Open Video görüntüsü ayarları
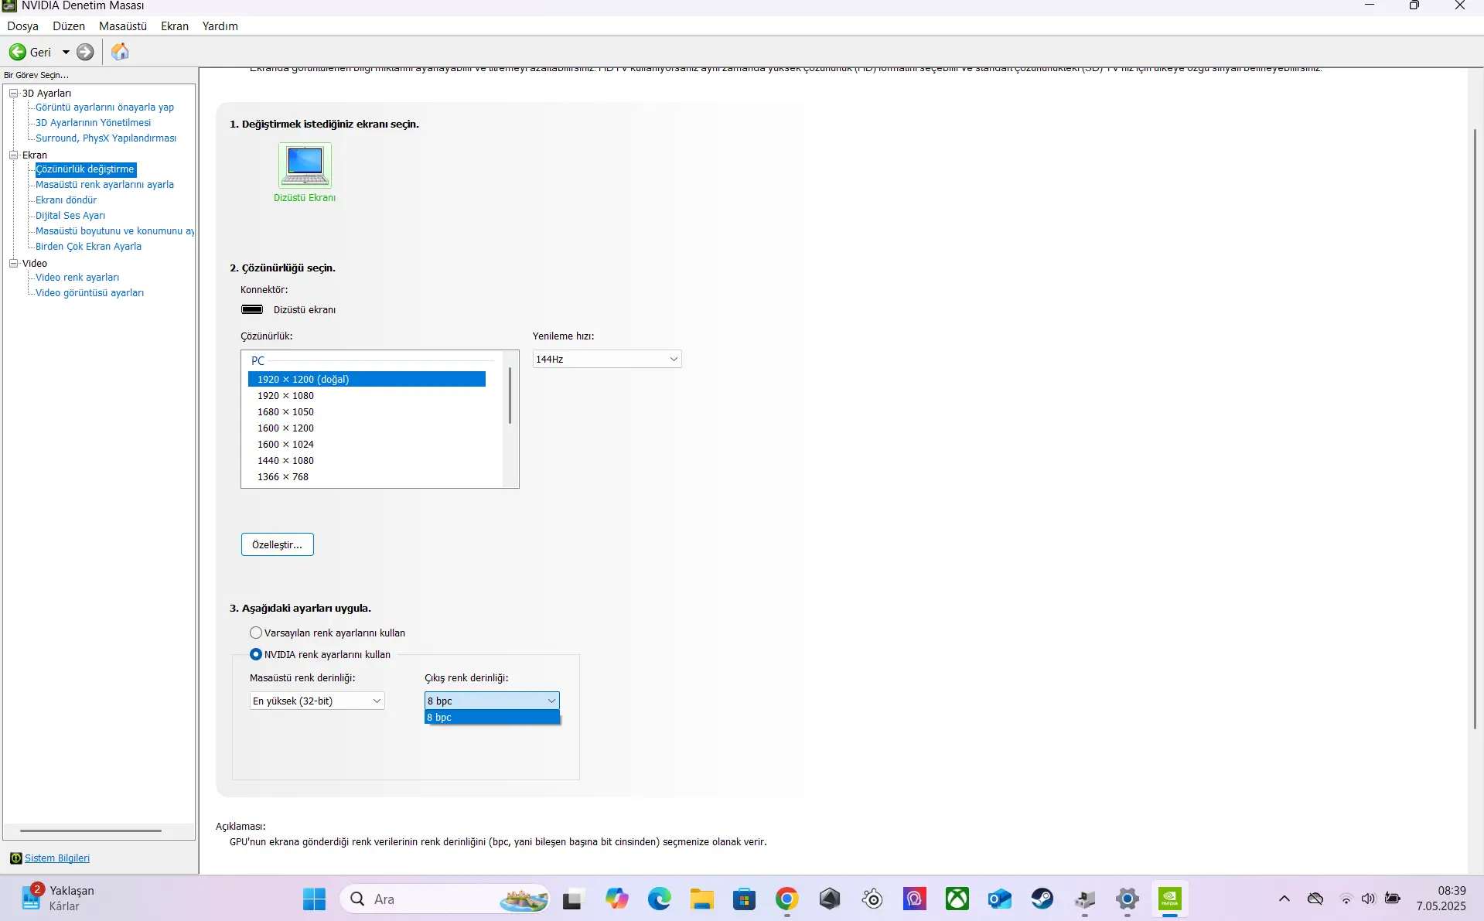The height and width of the screenshot is (921, 1484). pos(90,293)
